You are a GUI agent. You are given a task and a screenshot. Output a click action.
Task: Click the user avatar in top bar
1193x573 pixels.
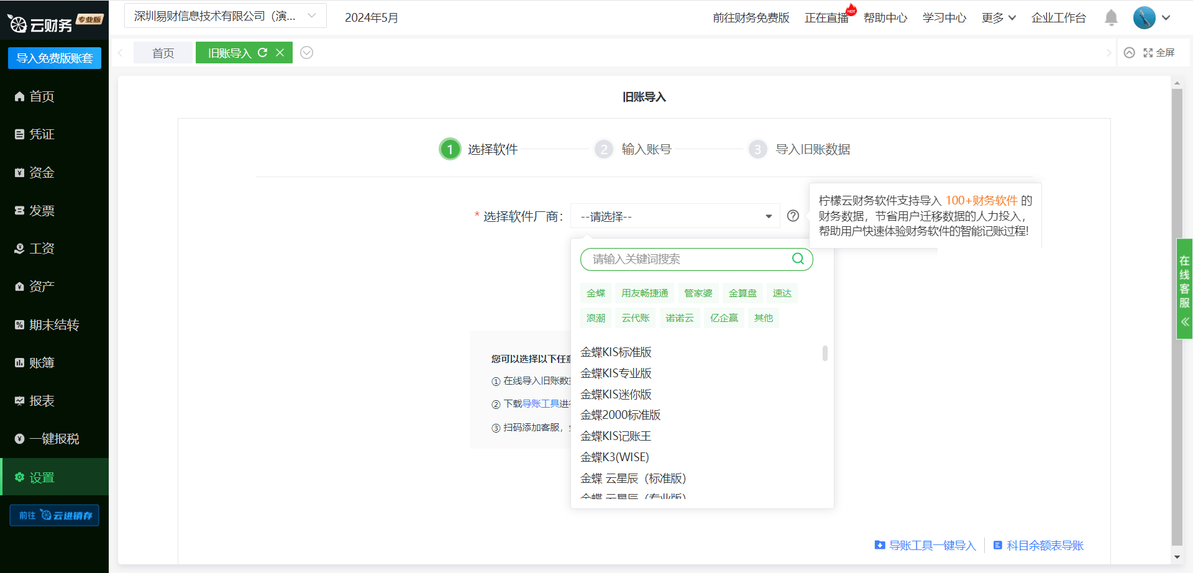1144,17
